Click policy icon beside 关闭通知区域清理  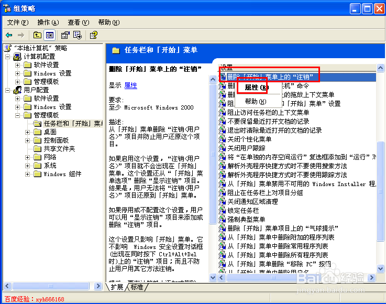[222, 201]
